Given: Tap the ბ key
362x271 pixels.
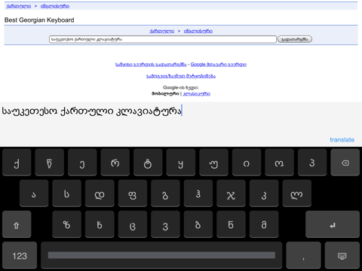Looking at the screenshot, I should coord(198,224).
